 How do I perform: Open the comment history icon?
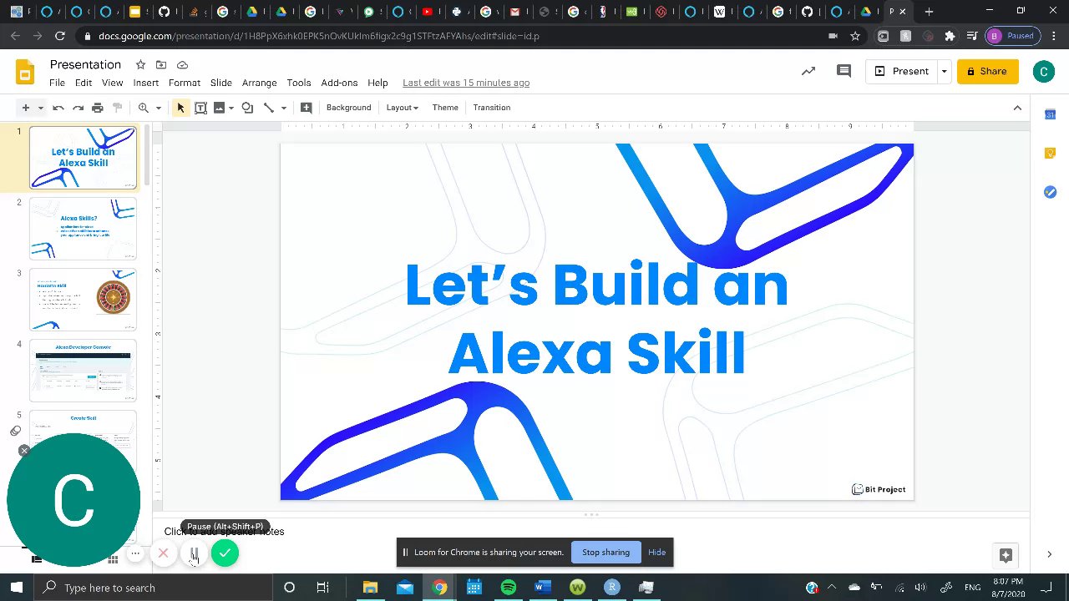(844, 71)
